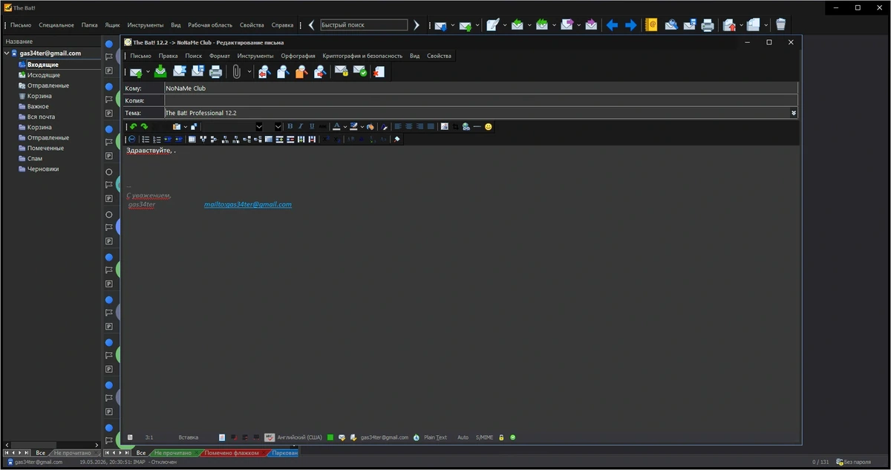Click the Кому: recipient label button

[x=144, y=88]
